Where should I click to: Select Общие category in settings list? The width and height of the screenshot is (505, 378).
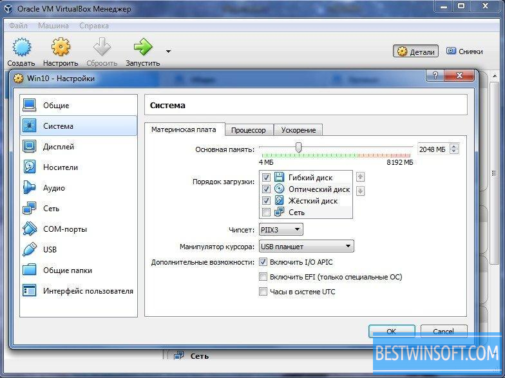point(79,106)
